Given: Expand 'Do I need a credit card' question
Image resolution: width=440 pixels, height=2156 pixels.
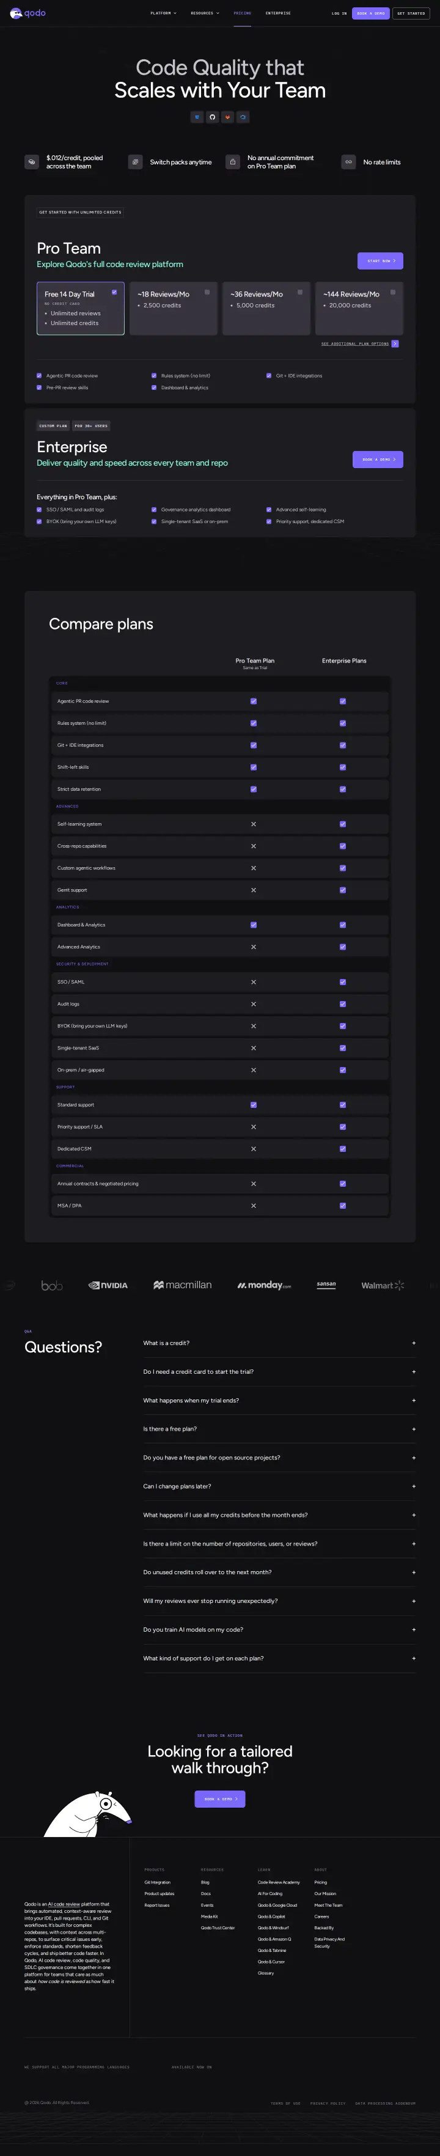Looking at the screenshot, I should (279, 1372).
